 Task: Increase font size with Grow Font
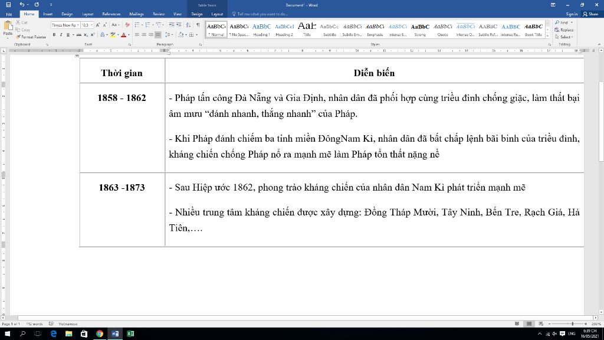[x=98, y=25]
